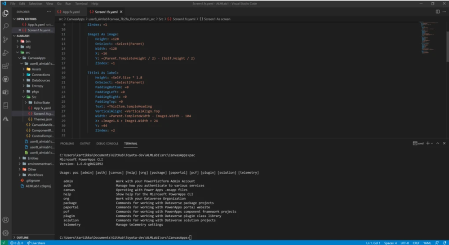Open App.fx.yaml under Src folder
This screenshot has height=245, width=449.
(42, 108)
